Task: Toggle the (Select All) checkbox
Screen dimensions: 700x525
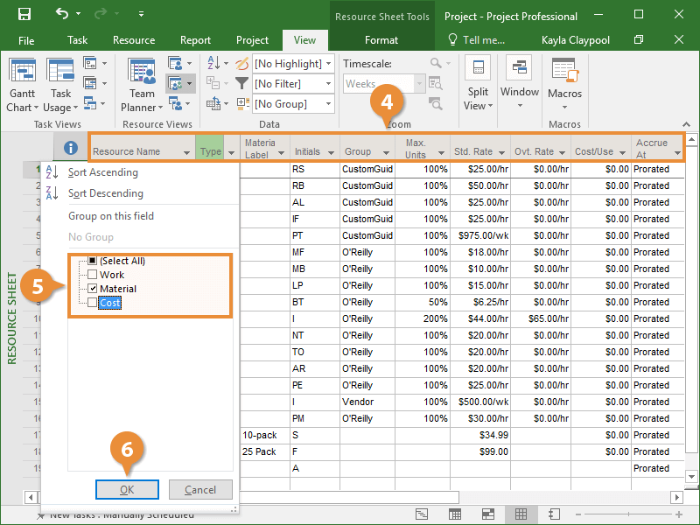Action: click(x=93, y=261)
